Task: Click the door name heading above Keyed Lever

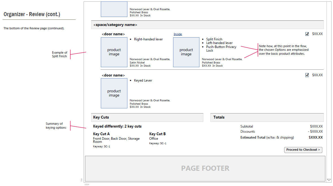Action: [x=113, y=75]
